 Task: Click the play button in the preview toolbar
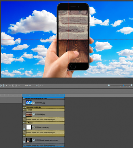pos(1,85)
